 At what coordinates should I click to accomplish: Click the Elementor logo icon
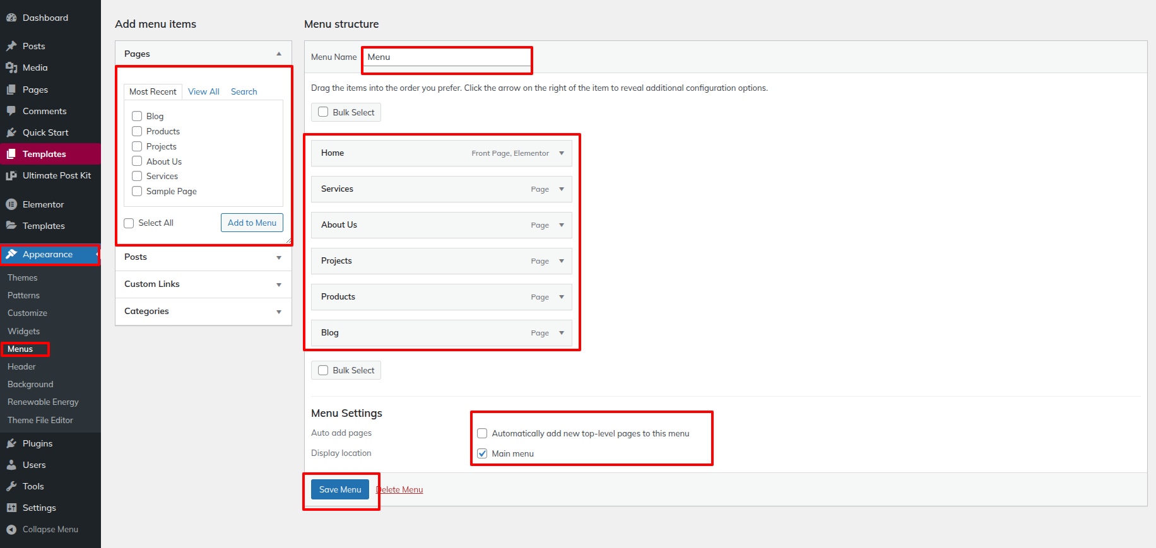coord(11,204)
